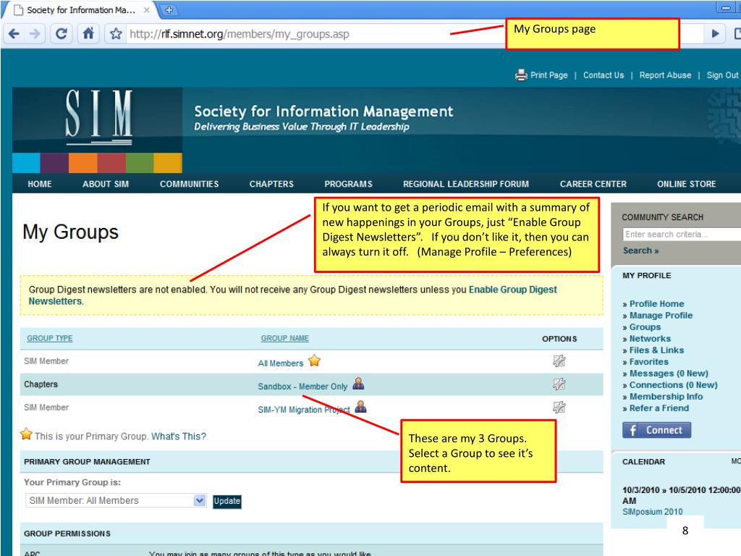Bookmark this page with the star icon
The height and width of the screenshot is (556, 741).
click(x=116, y=34)
